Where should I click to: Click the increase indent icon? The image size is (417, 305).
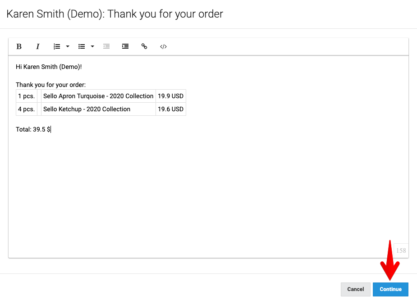pyautogui.click(x=125, y=46)
